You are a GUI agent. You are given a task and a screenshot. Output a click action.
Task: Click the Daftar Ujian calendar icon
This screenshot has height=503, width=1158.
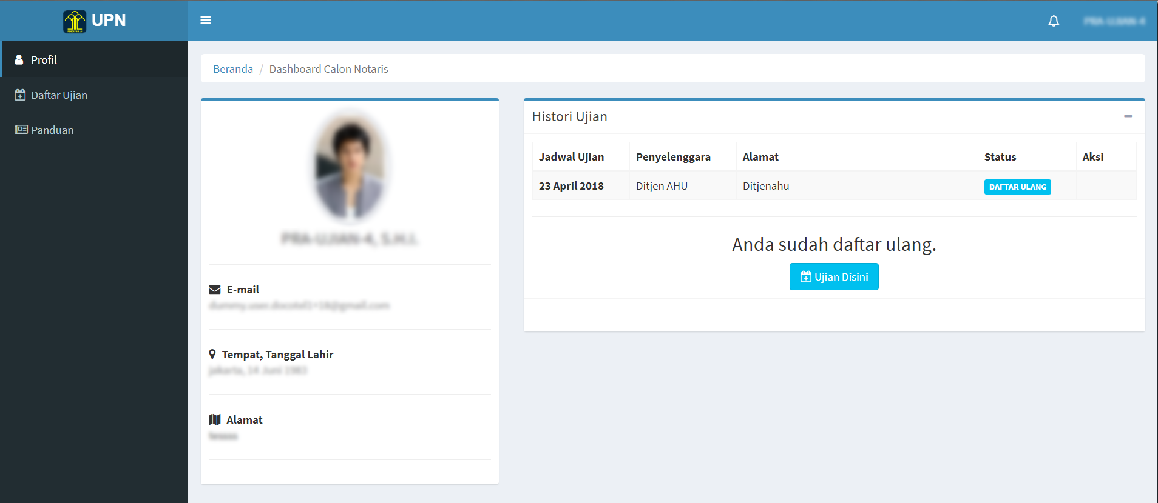pyautogui.click(x=20, y=95)
